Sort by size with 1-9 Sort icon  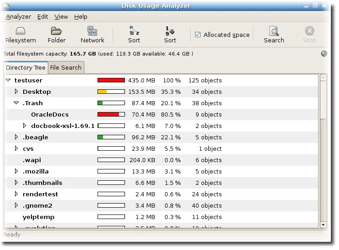[x=170, y=31]
